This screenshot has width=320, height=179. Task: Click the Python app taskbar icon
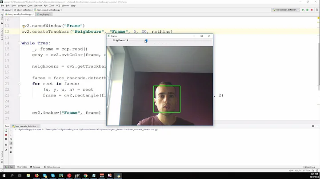(x=119, y=175)
